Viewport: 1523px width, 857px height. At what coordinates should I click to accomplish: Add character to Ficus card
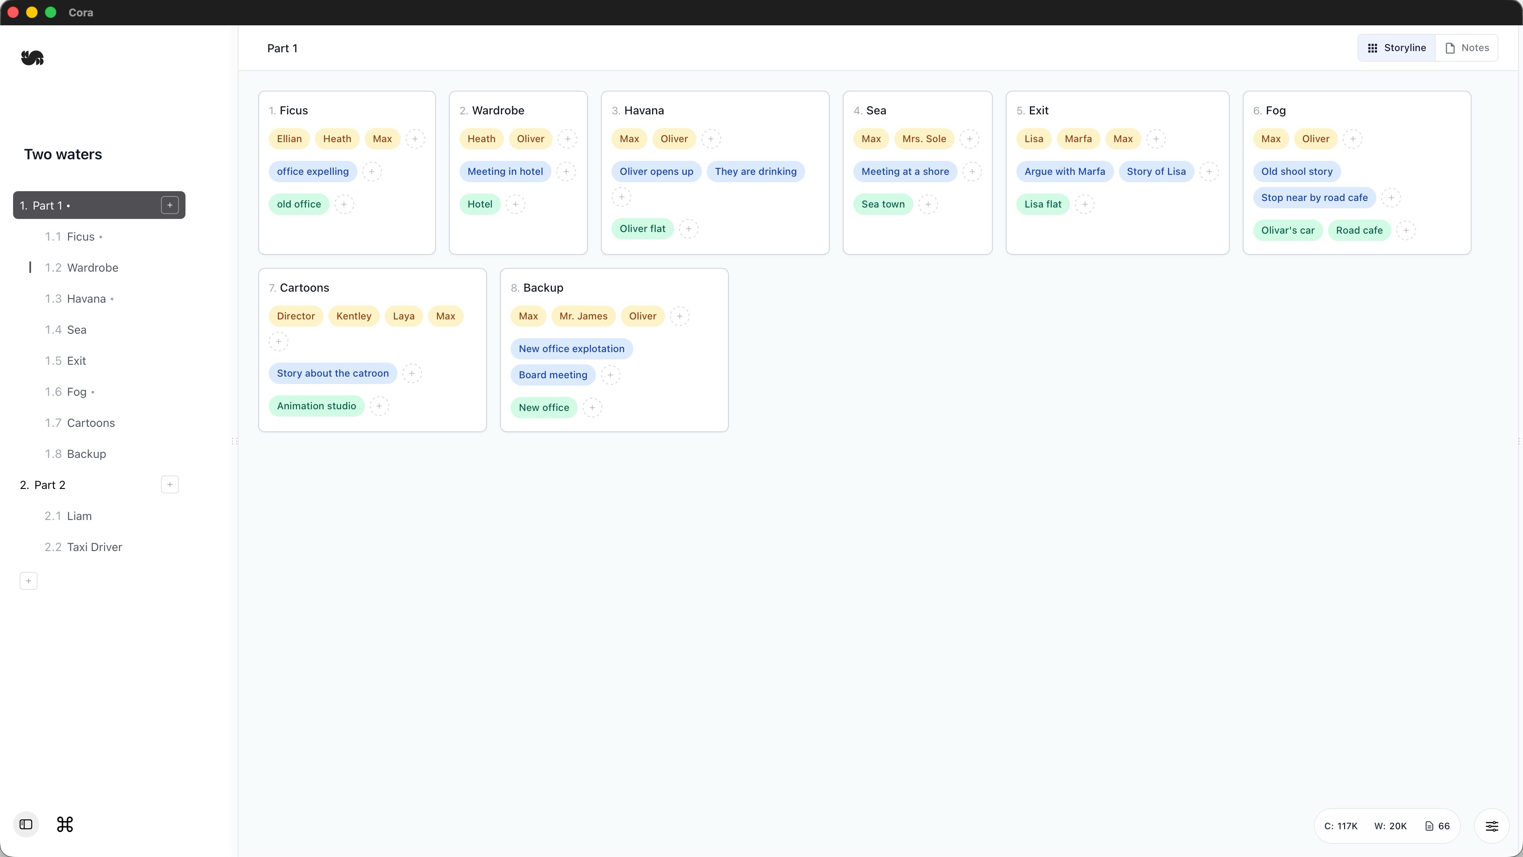point(415,139)
